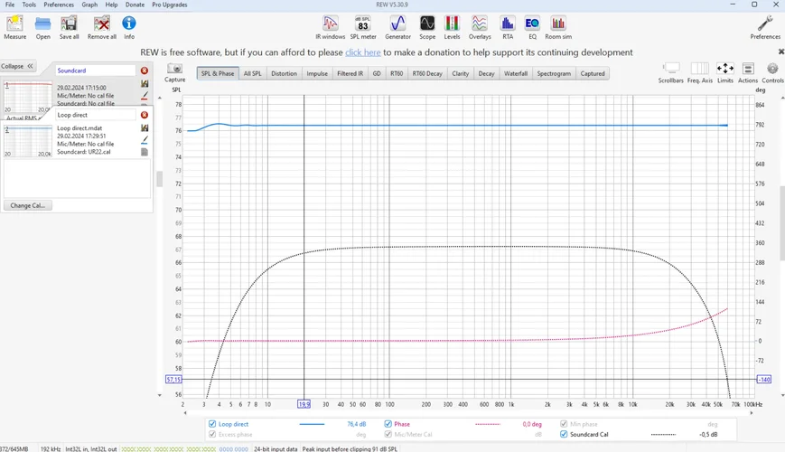The width and height of the screenshot is (785, 452).
Task: Switch to the Waterfall tab
Action: 516,74
